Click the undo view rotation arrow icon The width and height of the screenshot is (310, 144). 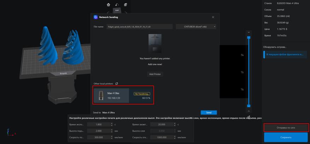pos(117,5)
